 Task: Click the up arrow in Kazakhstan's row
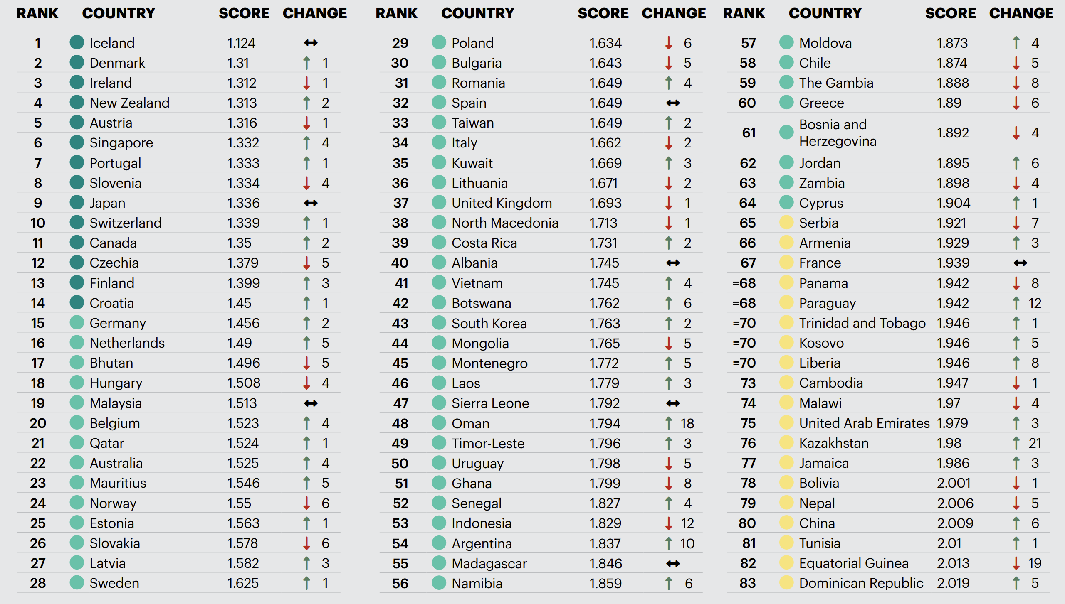pos(1016,443)
